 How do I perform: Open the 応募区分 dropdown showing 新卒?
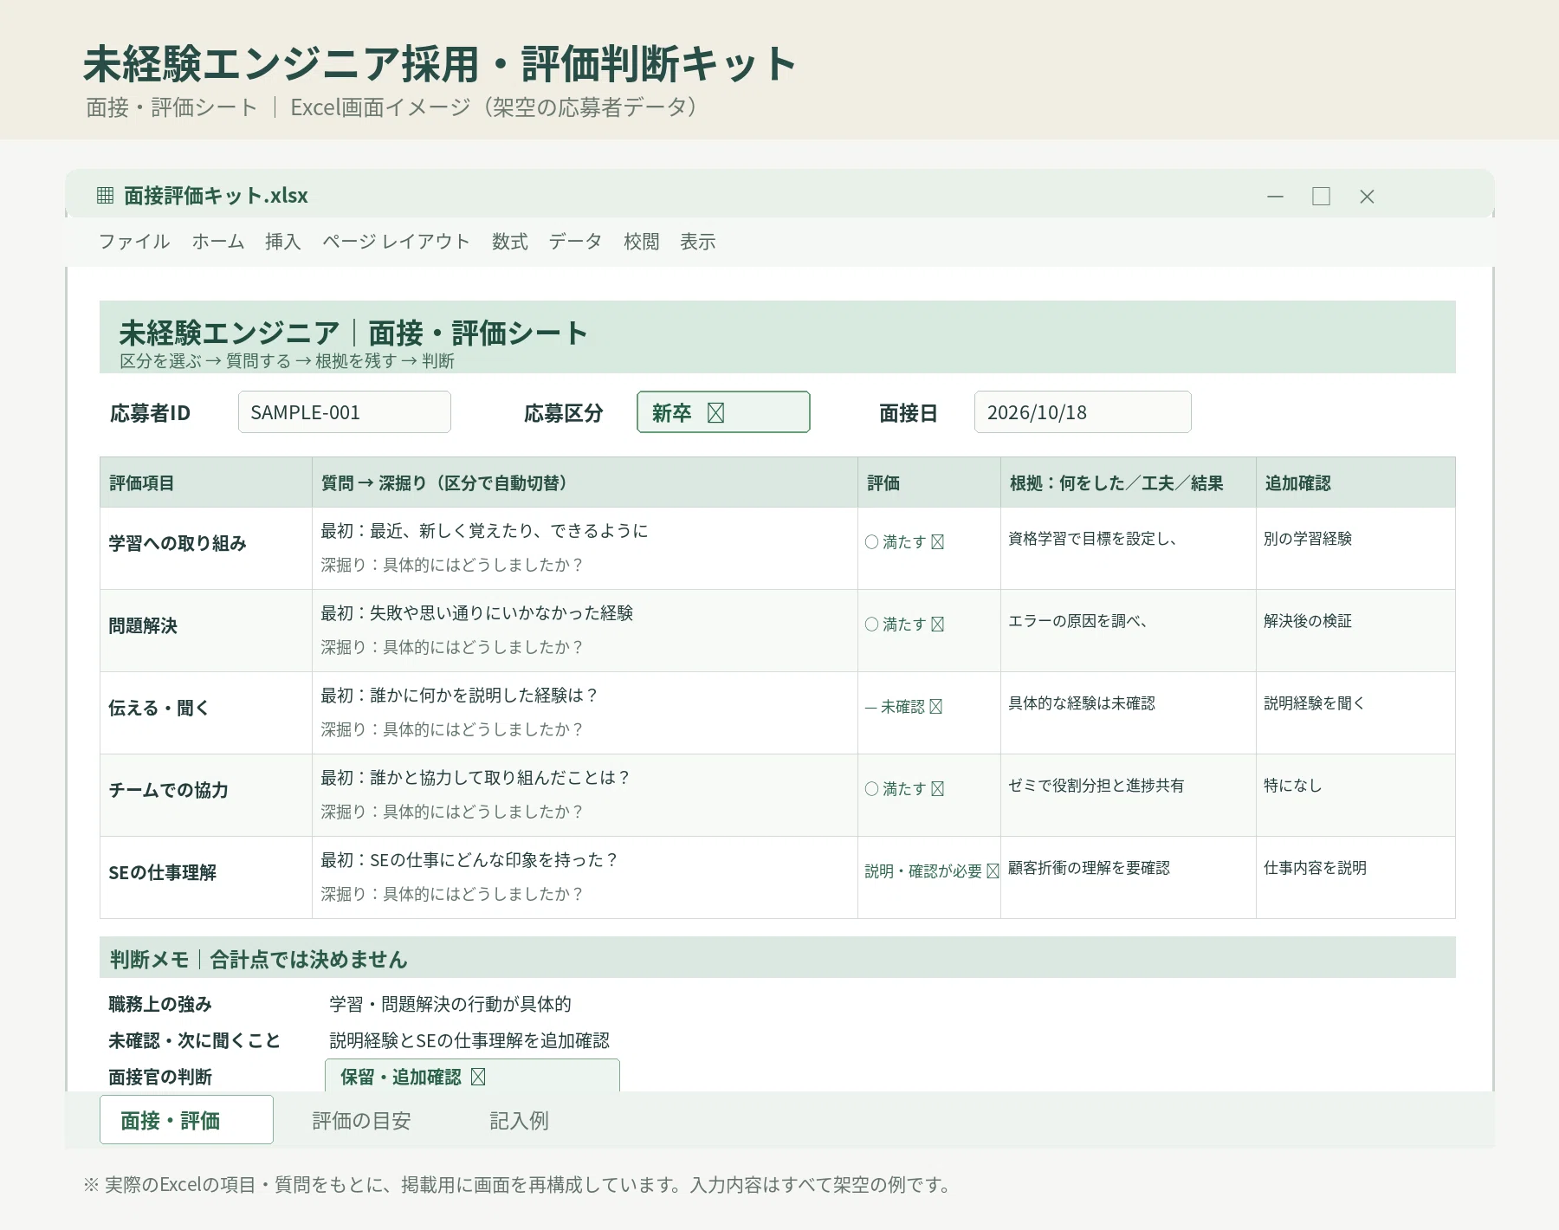coord(723,412)
